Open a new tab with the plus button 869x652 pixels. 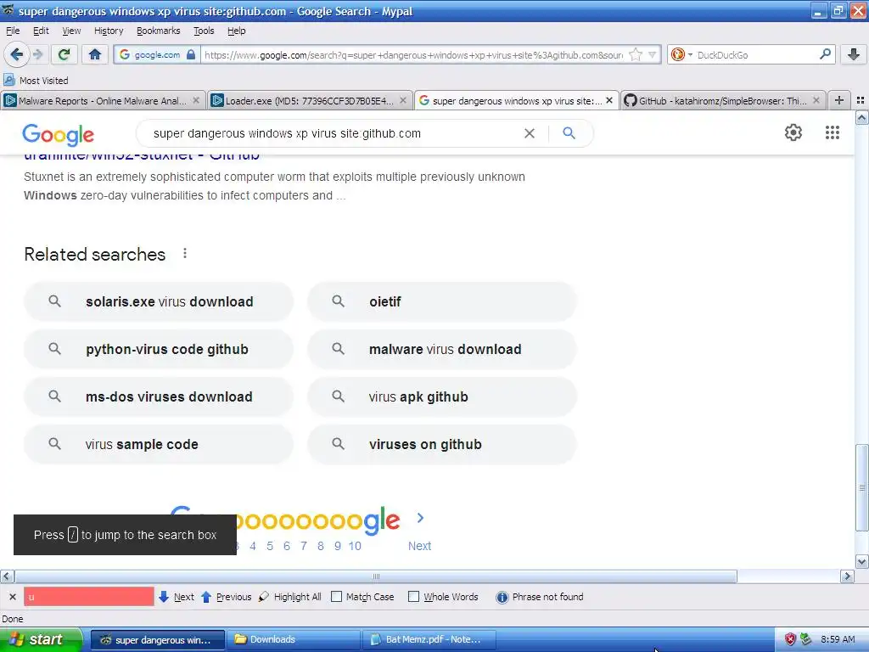point(839,100)
